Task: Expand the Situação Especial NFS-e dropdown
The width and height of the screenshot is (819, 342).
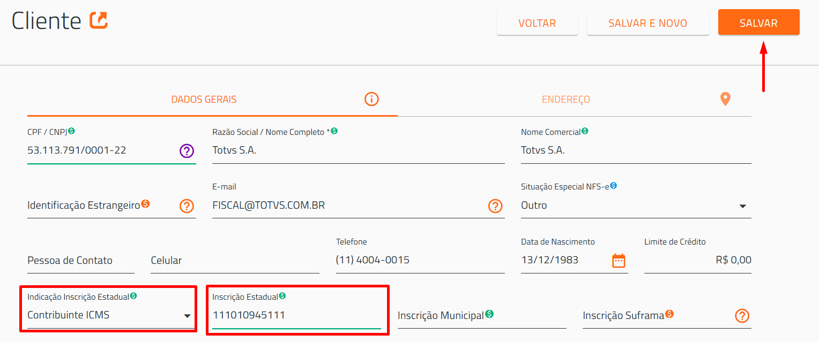Action: click(x=742, y=206)
